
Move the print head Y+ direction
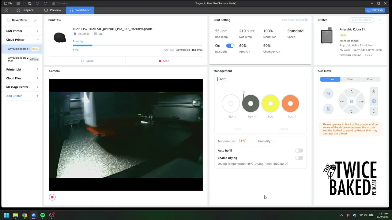pyautogui.click(x=351, y=92)
